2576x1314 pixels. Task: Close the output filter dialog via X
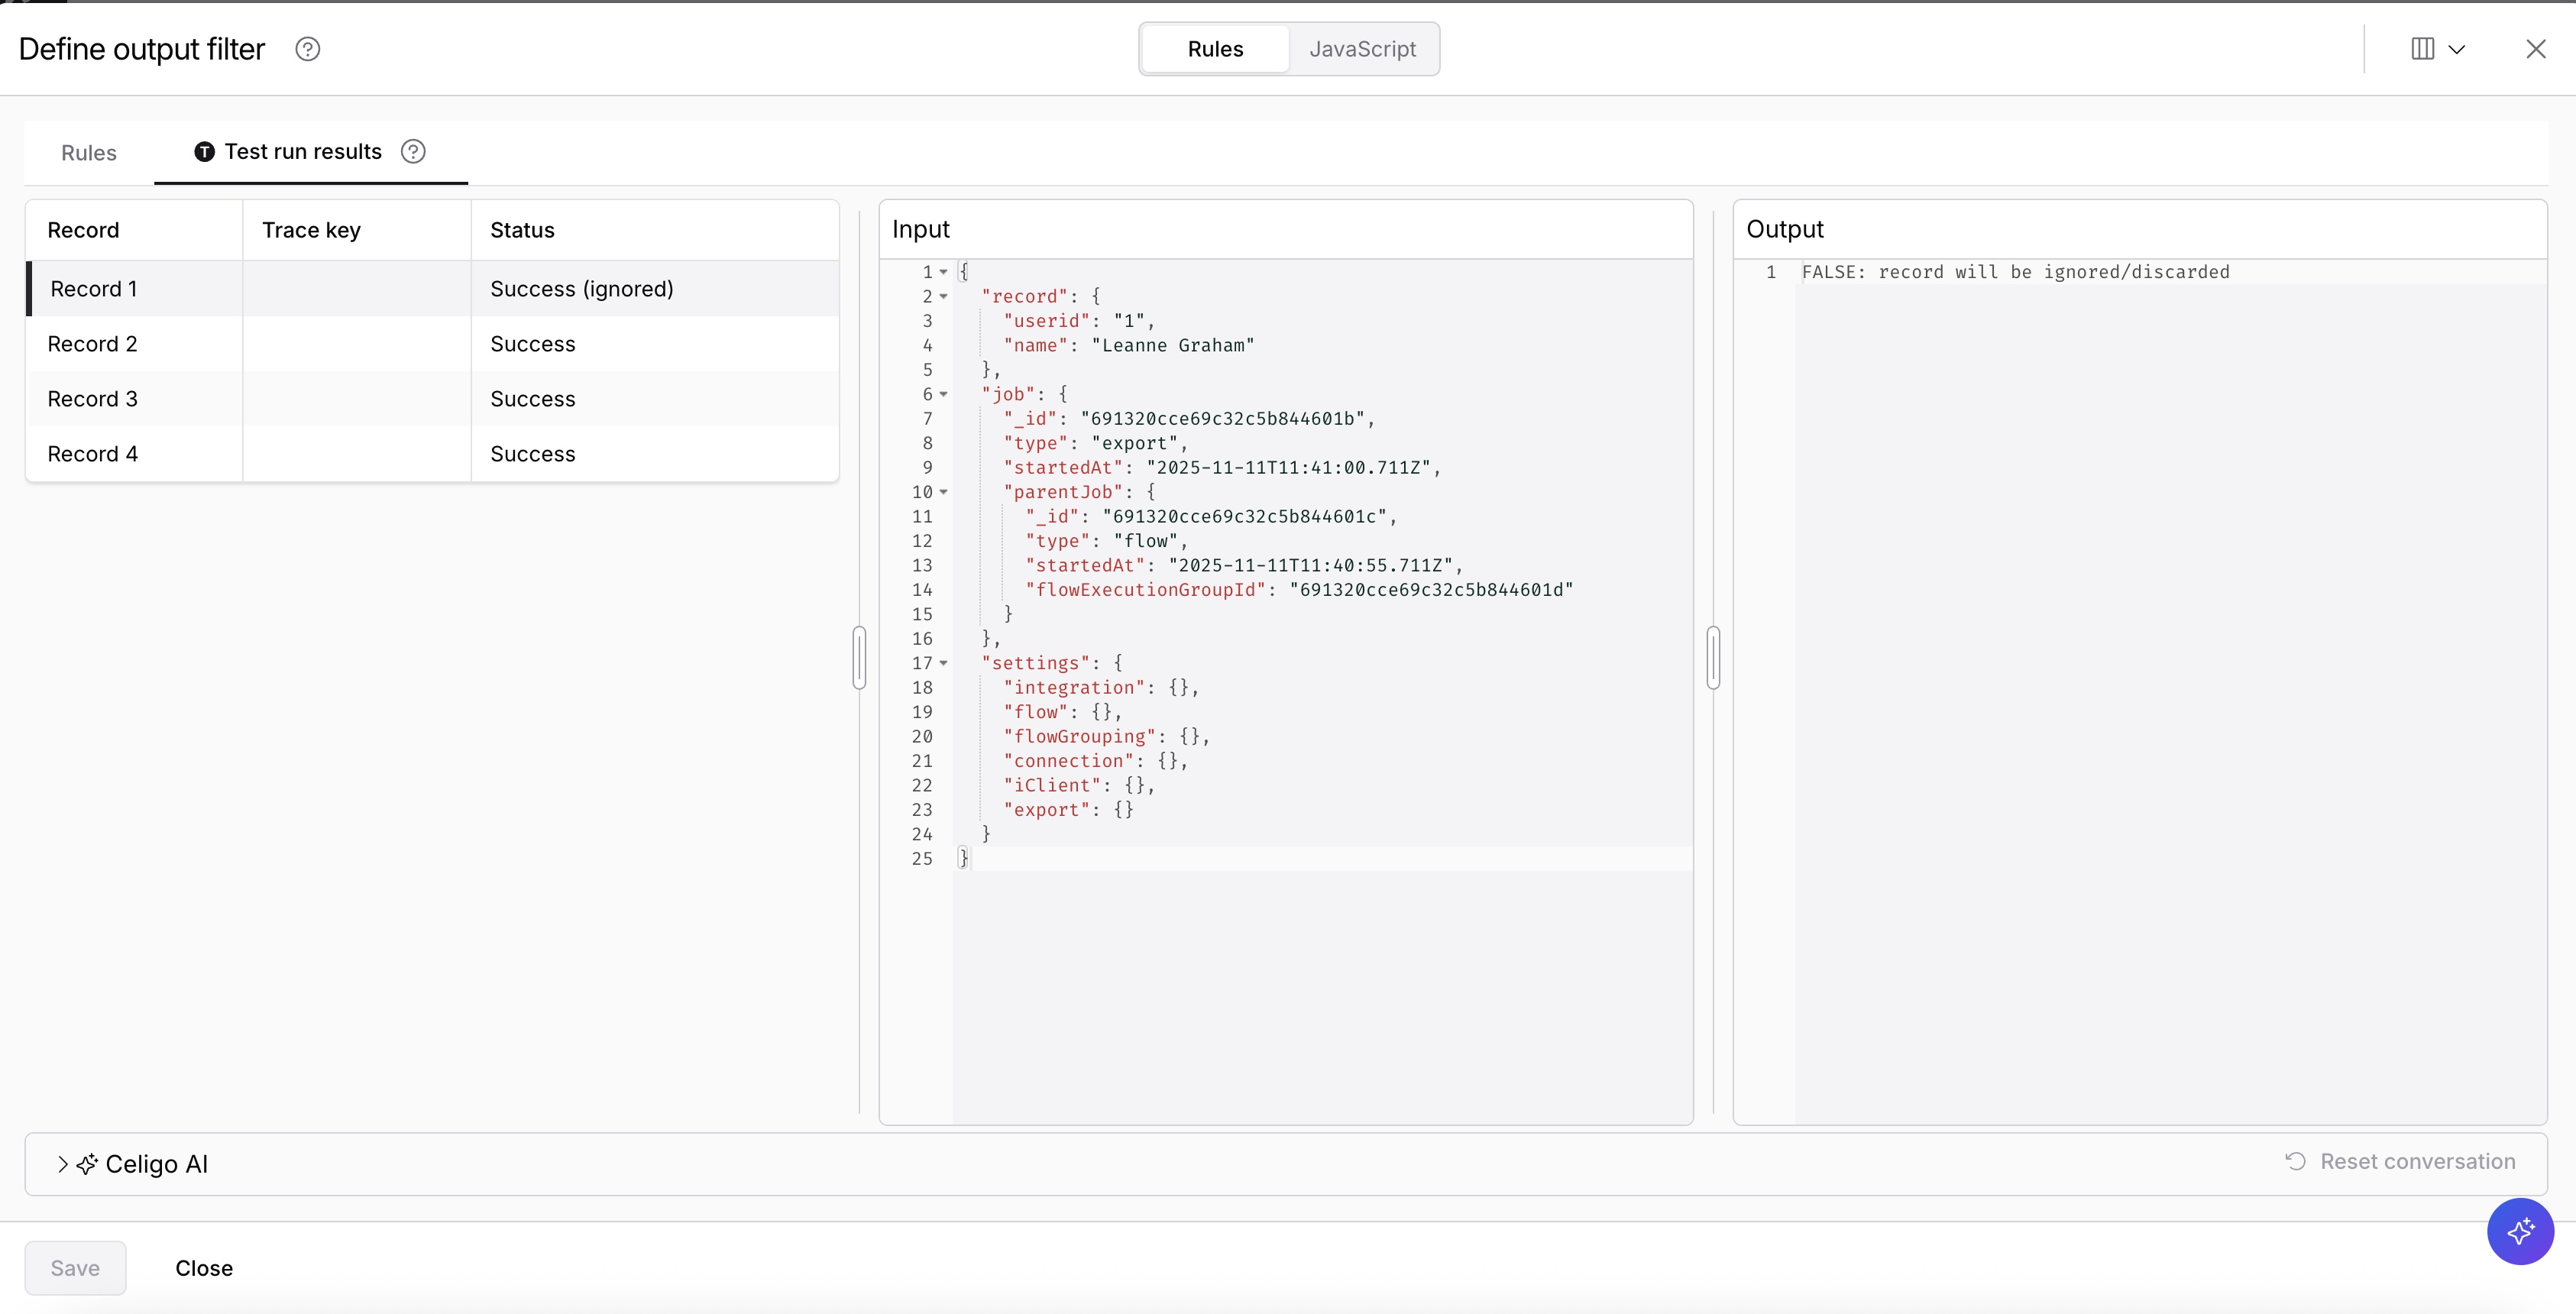[x=2535, y=49]
